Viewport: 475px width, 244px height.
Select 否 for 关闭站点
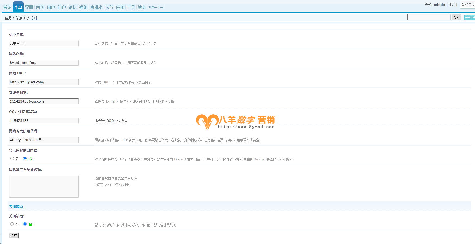[25, 224]
